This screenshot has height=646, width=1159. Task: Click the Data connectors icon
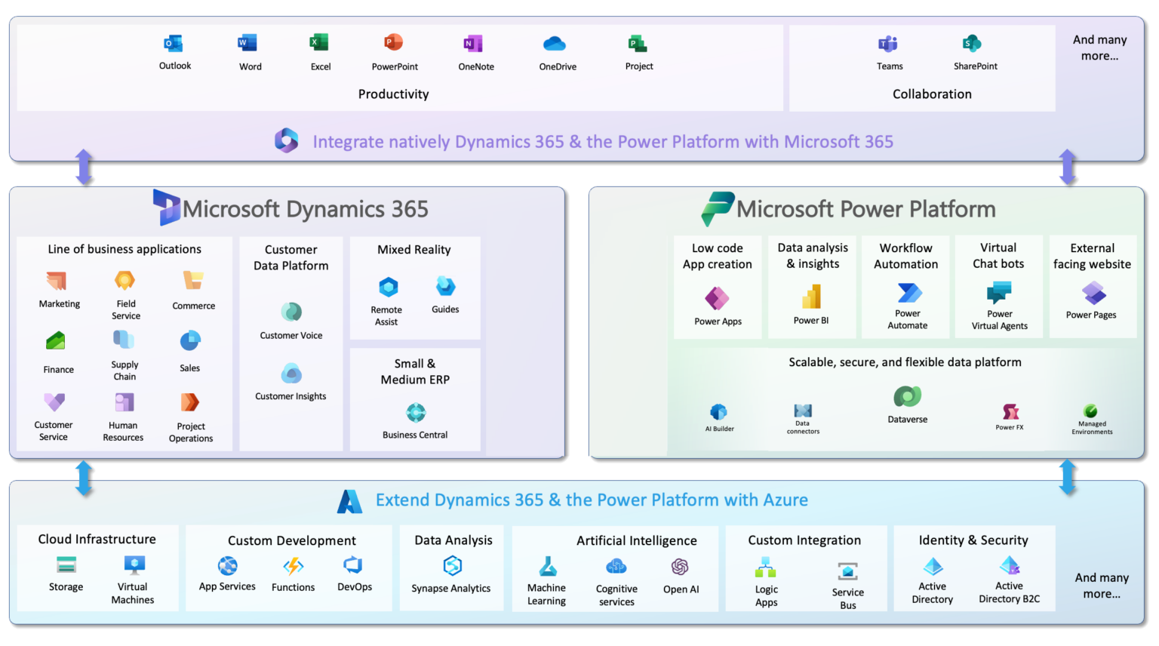tap(803, 411)
